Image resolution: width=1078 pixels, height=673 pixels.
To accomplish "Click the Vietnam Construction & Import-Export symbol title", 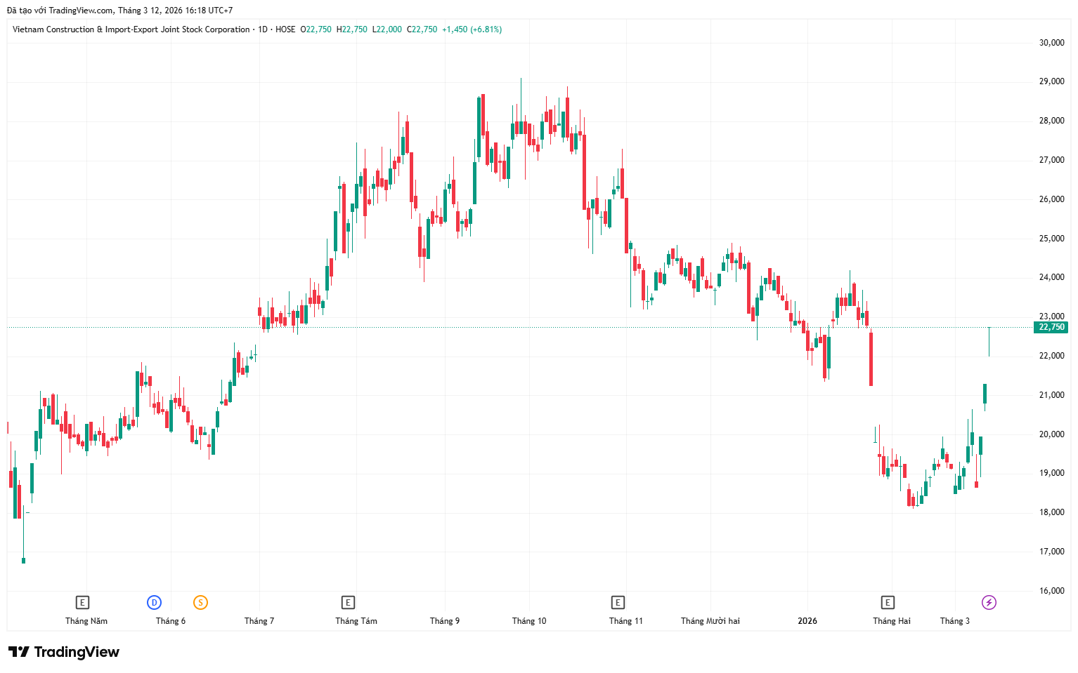I will 131,29.
